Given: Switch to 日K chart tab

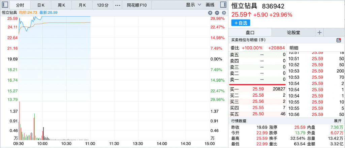Looking at the screenshot, I should tap(41, 5).
